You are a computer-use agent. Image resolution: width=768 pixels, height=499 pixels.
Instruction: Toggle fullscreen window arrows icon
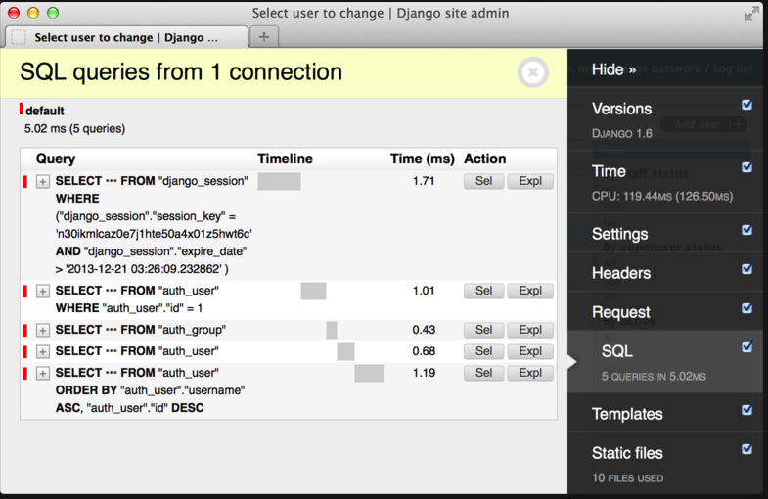(751, 14)
